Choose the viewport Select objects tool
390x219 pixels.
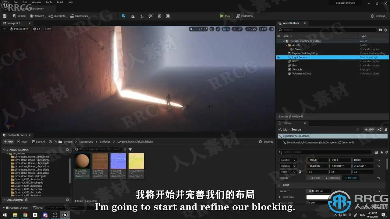(191, 29)
